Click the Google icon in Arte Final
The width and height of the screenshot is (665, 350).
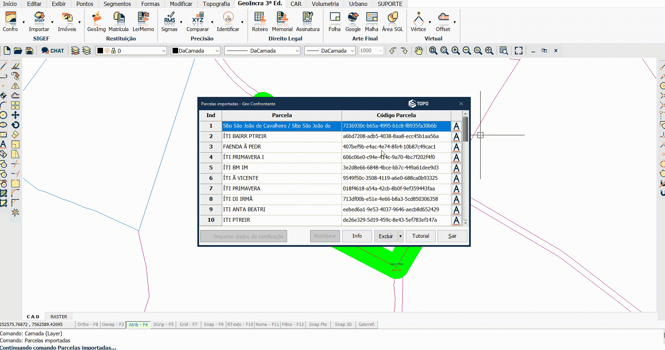[x=353, y=21]
